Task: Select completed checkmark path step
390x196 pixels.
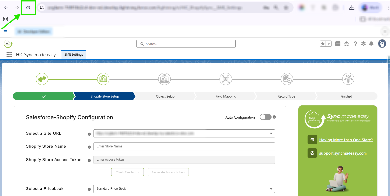Action: 44,96
